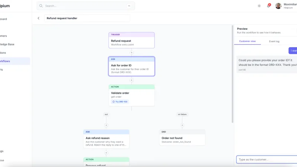The height and width of the screenshot is (167, 297).
Task: Go back using the left arrow
Action: 39,18
